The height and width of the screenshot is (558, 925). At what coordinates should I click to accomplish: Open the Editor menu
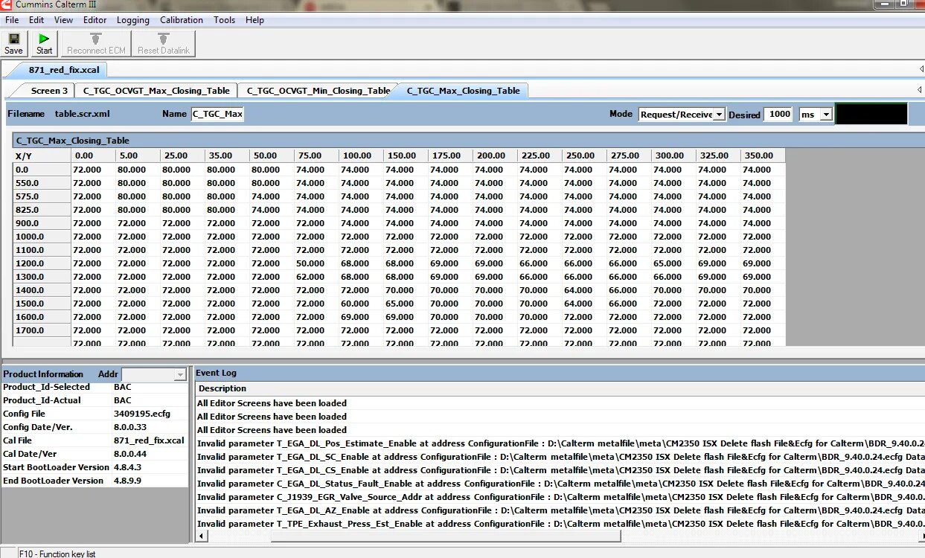(x=95, y=20)
